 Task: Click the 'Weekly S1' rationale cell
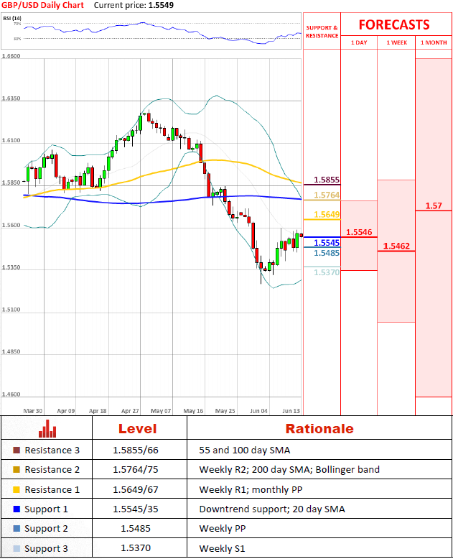click(223, 548)
